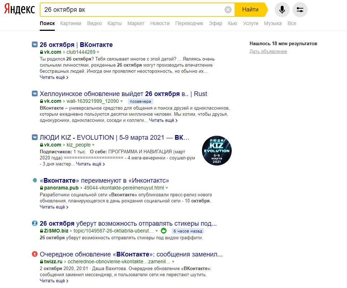Open the Маркет tab
This screenshot has width=347, height=288.
[136, 24]
